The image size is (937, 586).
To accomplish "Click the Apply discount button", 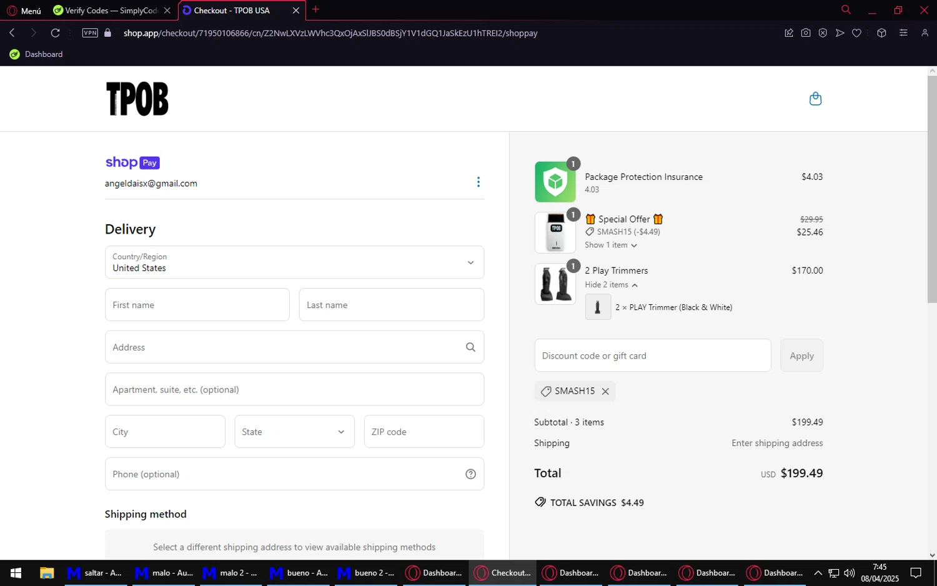I will click(802, 355).
